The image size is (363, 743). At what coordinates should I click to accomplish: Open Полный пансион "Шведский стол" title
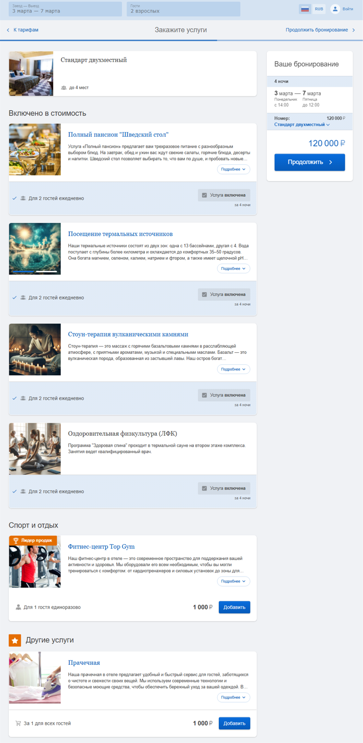[118, 135]
